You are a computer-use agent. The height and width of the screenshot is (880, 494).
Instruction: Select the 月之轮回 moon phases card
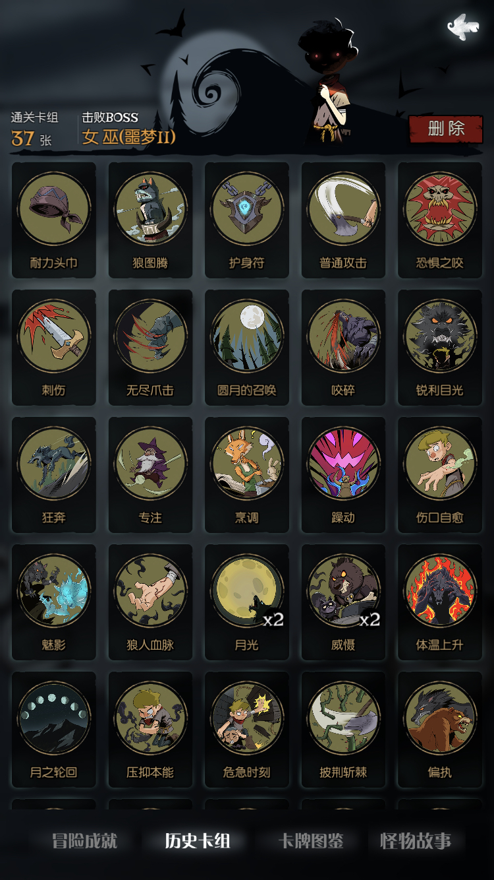point(54,730)
